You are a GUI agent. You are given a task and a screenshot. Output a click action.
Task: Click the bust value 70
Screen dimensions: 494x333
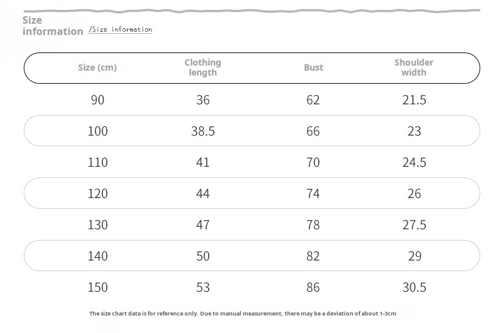click(313, 162)
